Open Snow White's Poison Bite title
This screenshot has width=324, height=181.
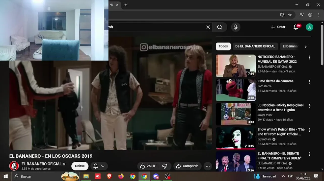pyautogui.click(x=281, y=132)
